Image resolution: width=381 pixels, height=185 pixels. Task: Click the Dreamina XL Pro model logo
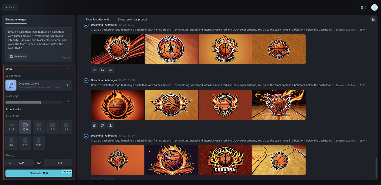[11, 85]
